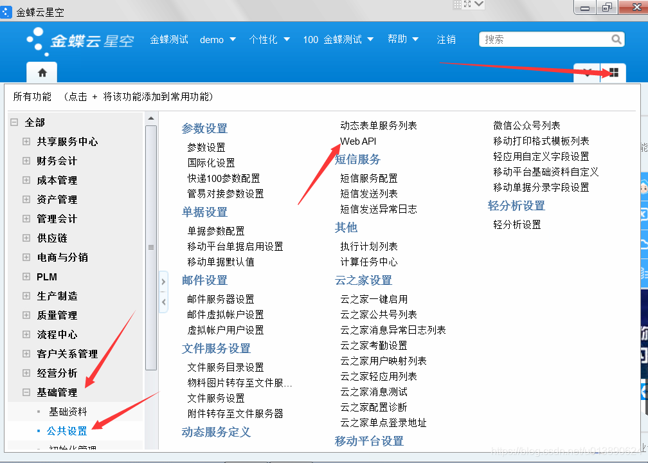Screen dimensions: 648x463
Task: Open 邮件服务器设置 link
Action: 221,299
